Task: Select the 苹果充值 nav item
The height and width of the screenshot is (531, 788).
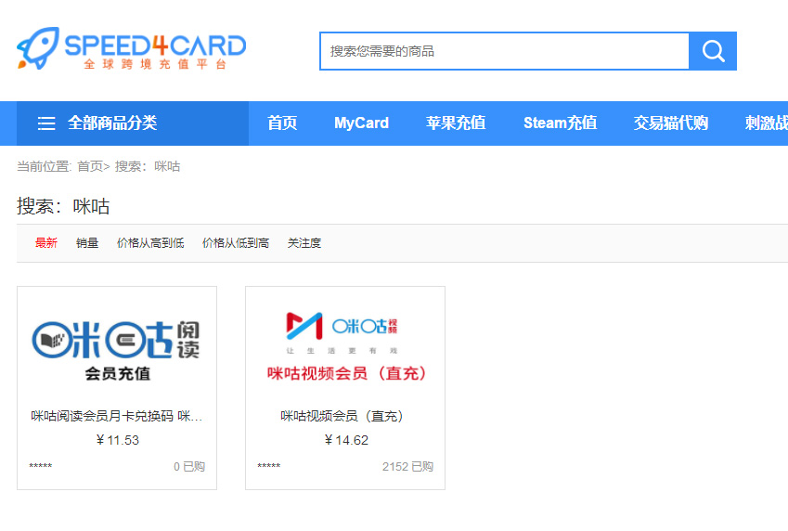Action: pos(456,123)
